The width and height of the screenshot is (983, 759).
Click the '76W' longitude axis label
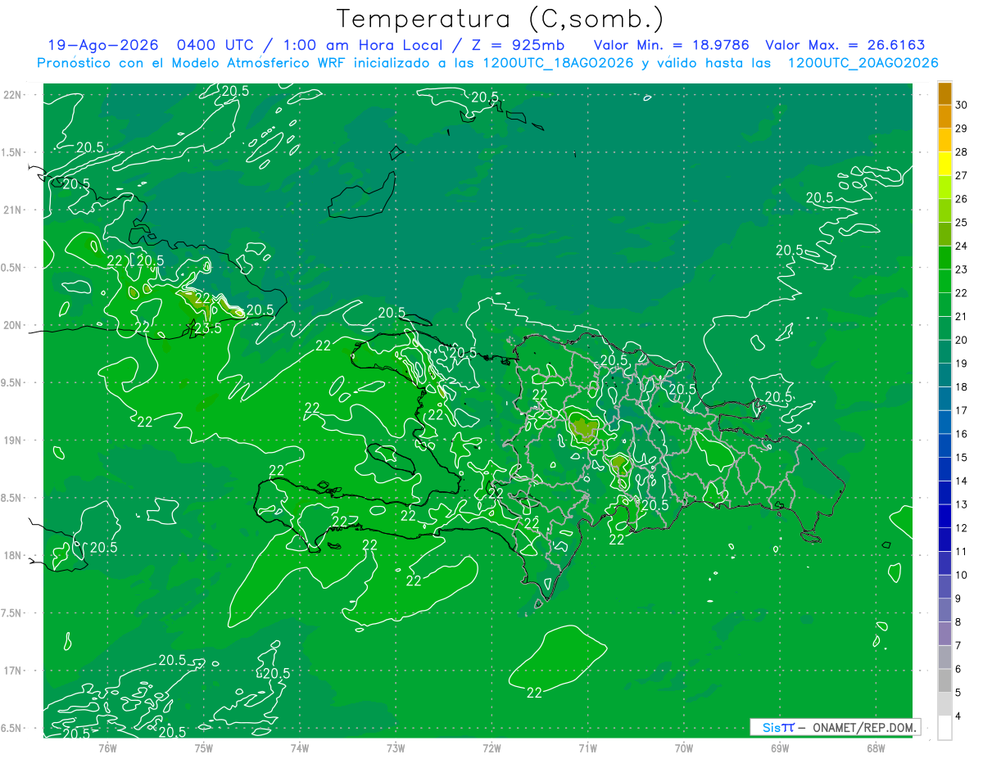tap(107, 748)
